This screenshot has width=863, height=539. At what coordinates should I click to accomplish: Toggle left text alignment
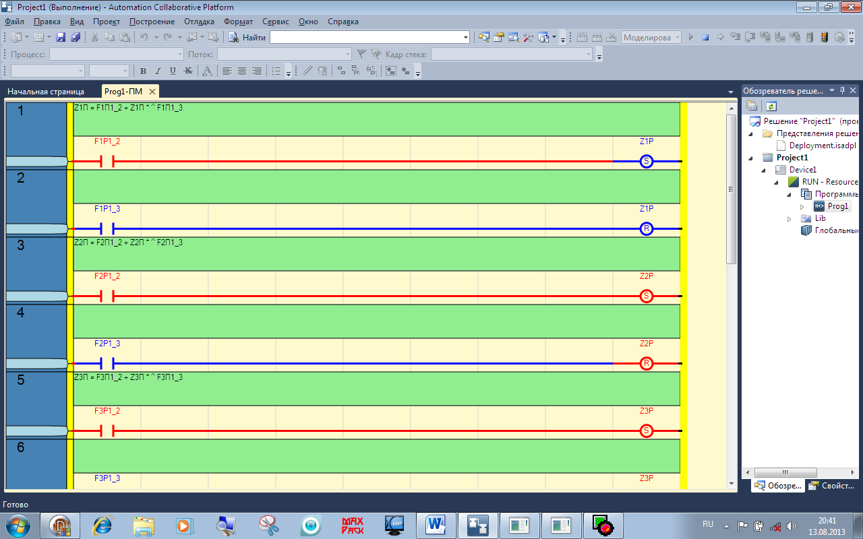tap(227, 71)
